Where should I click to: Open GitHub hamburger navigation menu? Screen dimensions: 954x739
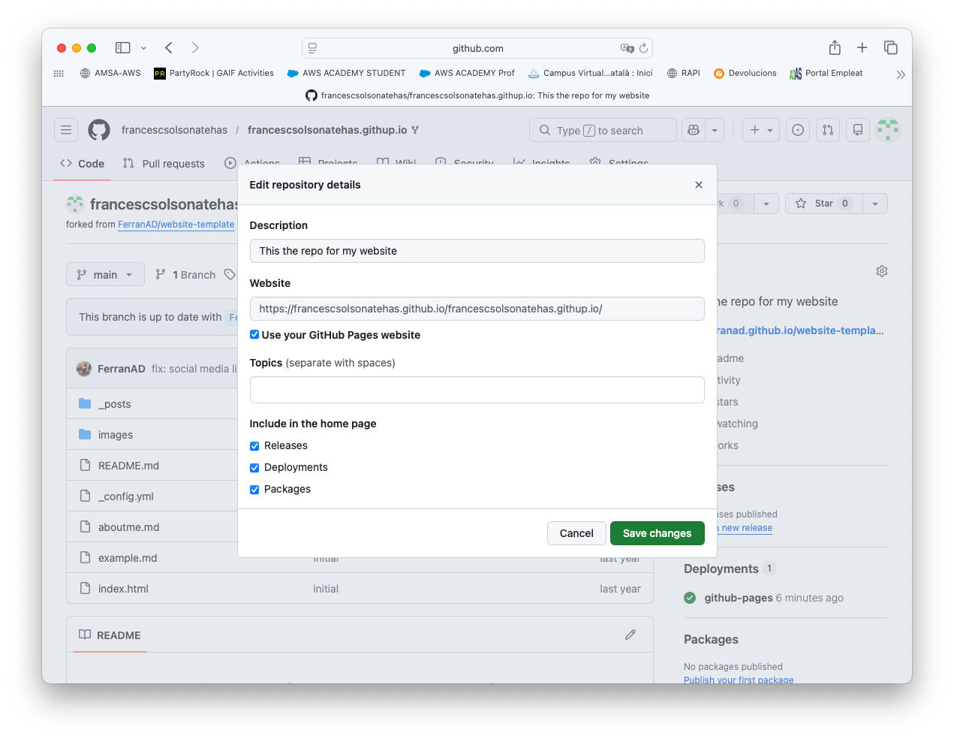pyautogui.click(x=66, y=130)
